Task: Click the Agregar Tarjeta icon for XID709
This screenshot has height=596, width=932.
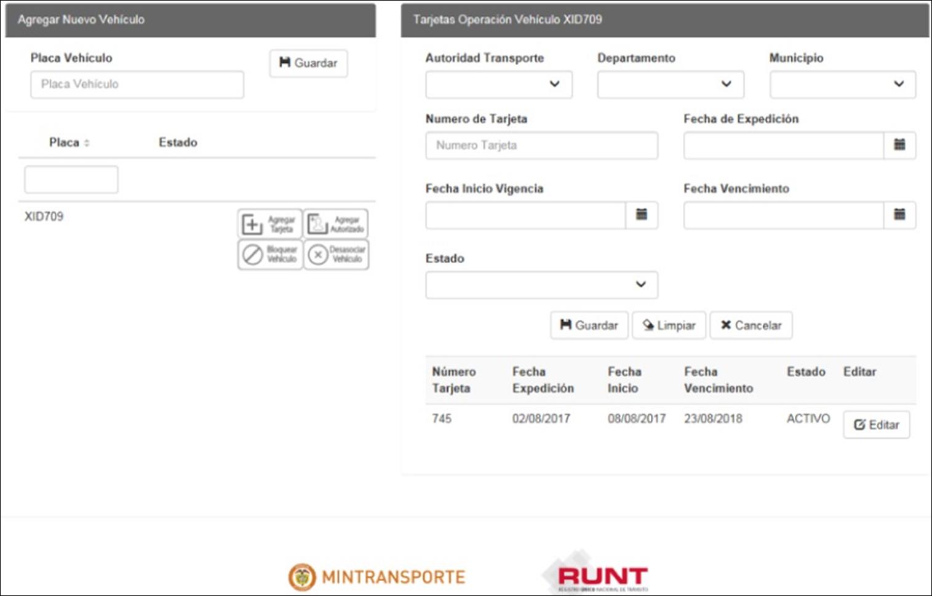Action: pos(269,224)
